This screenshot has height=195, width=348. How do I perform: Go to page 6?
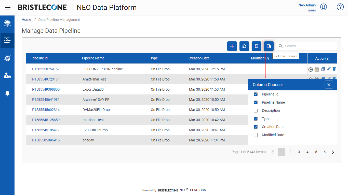coord(325,152)
